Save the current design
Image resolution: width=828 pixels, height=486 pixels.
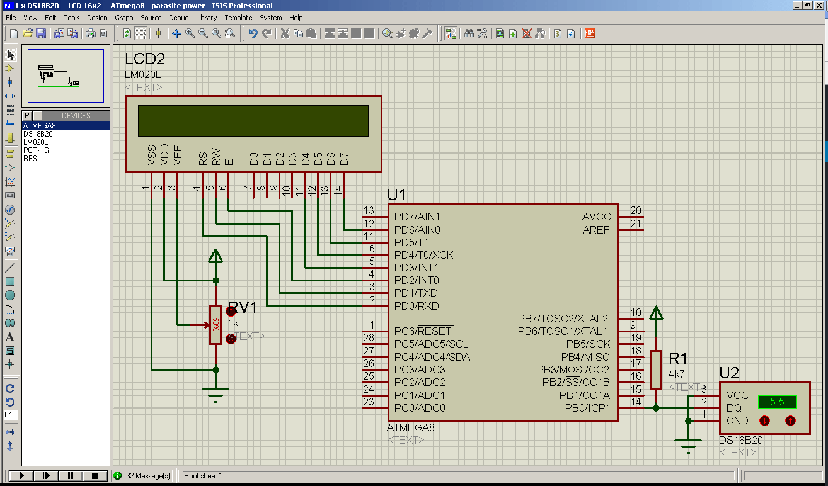coord(41,33)
